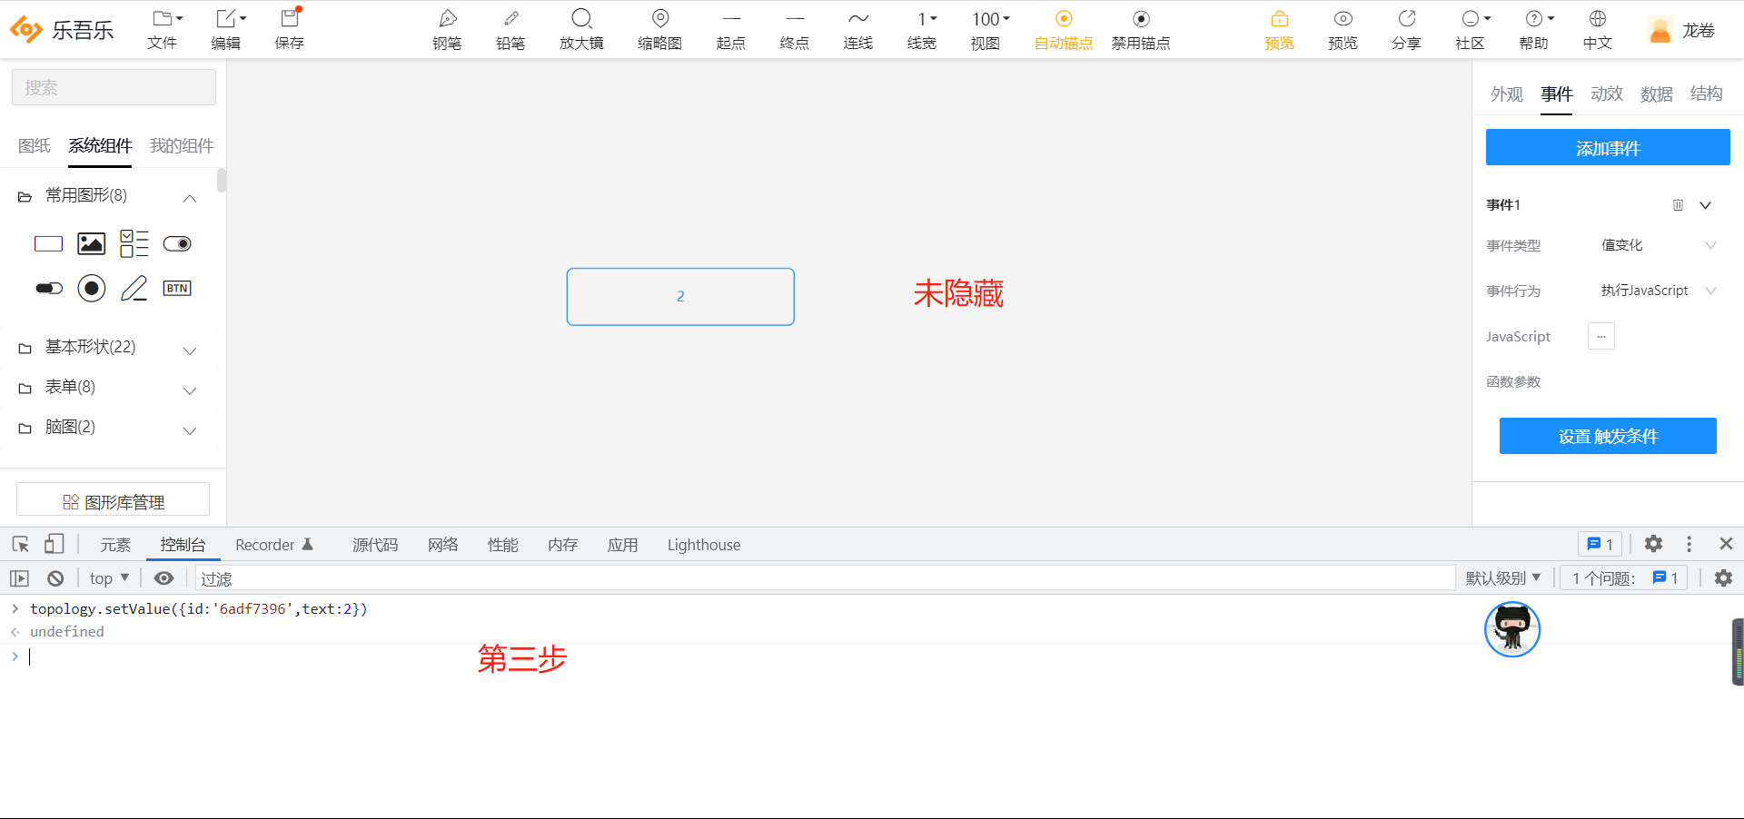Enable 自动锚点 auto anchor mode
This screenshot has width=1744, height=819.
coord(1063,28)
